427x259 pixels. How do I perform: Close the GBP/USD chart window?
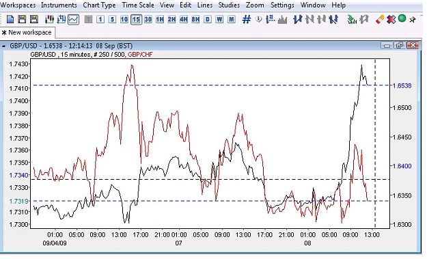point(412,46)
